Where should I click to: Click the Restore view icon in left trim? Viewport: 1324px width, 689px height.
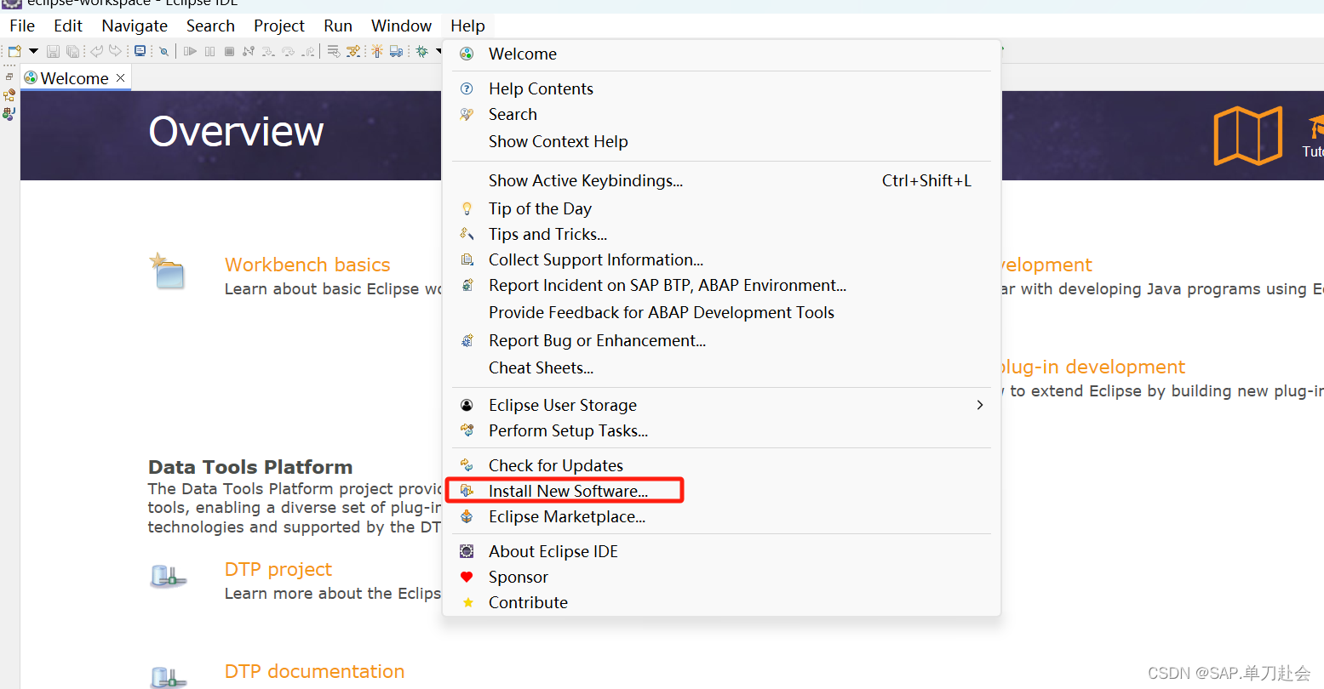9,77
